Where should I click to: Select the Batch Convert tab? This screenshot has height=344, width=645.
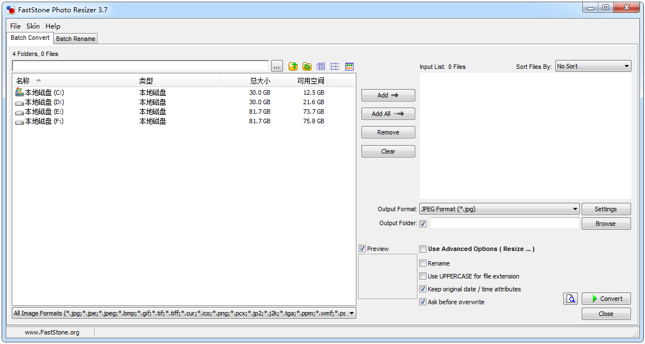click(x=30, y=38)
